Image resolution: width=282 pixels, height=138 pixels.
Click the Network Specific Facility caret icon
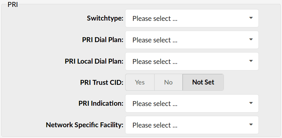click(251, 125)
